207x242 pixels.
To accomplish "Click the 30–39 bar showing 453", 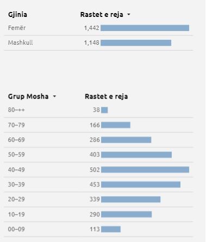I will (x=141, y=185).
